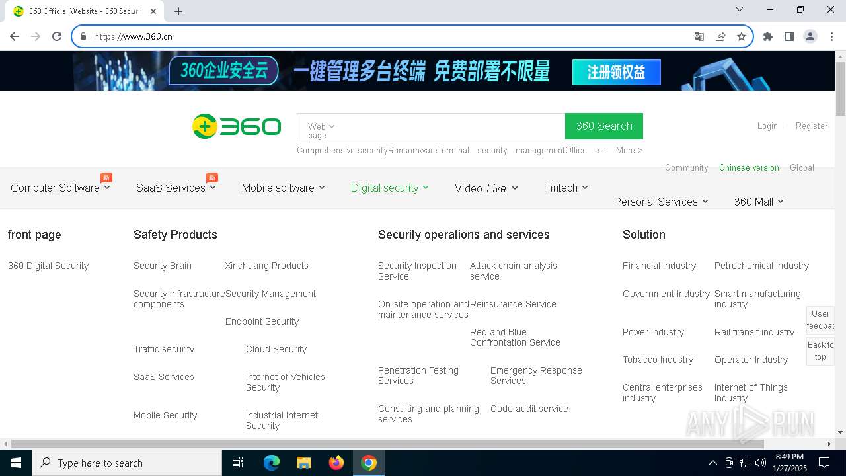This screenshot has height=476, width=846.
Task: Open the Windows Start menu
Action: [16, 463]
